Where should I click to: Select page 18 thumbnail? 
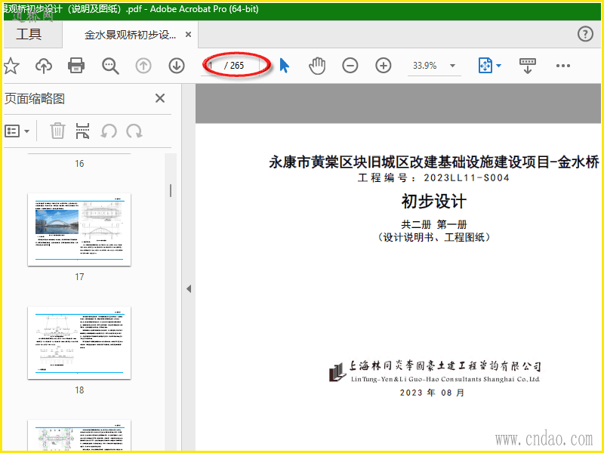[x=79, y=343]
